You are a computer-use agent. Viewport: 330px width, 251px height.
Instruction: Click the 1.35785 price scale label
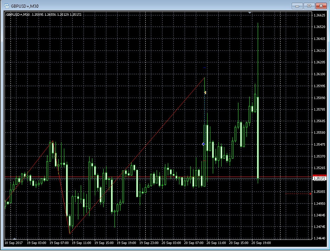(319, 110)
